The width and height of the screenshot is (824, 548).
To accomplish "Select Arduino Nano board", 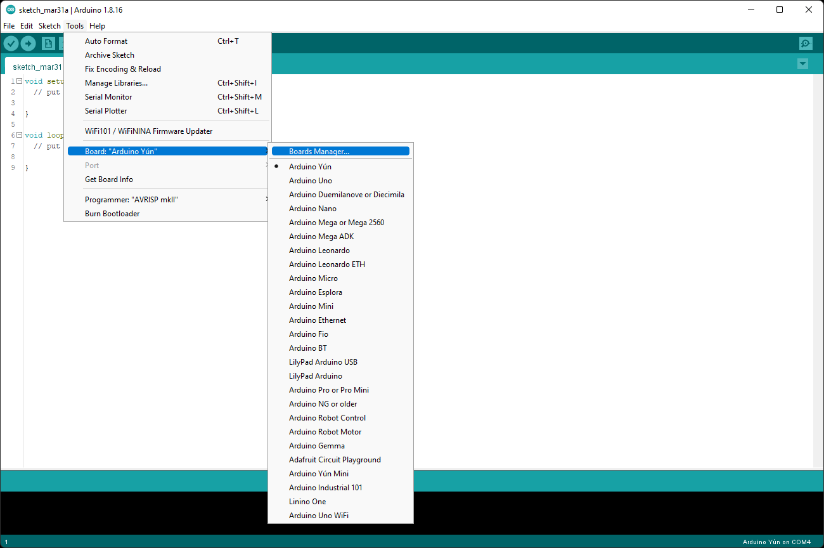I will pos(340,209).
